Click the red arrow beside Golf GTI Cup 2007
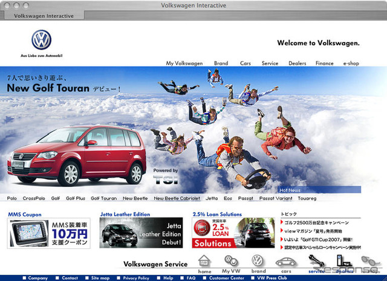 click(282, 239)
